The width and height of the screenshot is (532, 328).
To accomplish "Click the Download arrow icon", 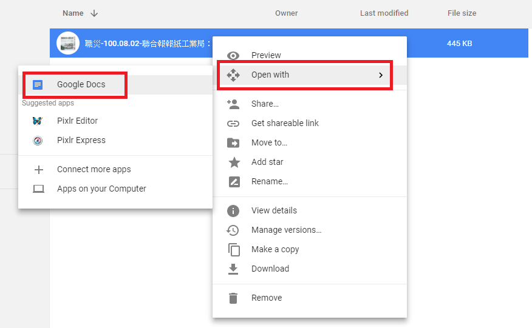I will [x=233, y=269].
